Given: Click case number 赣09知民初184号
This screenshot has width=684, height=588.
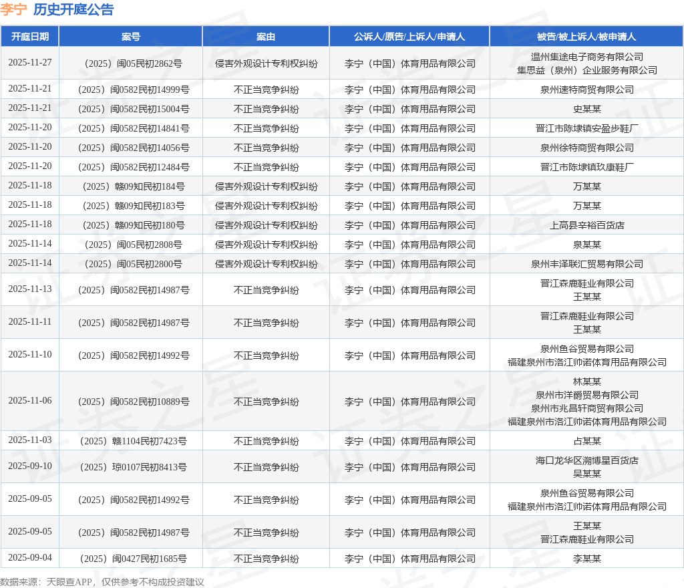Looking at the screenshot, I should tap(133, 186).
